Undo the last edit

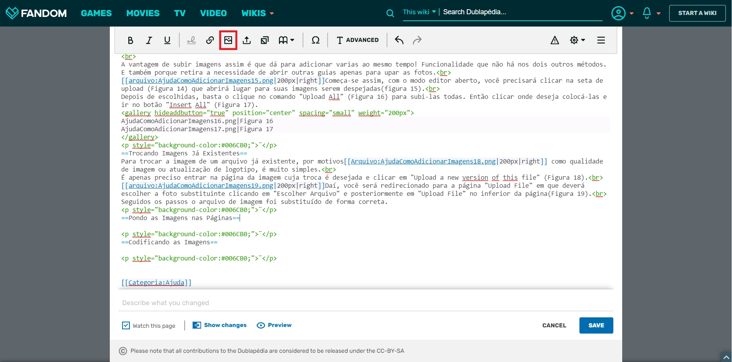[399, 40]
